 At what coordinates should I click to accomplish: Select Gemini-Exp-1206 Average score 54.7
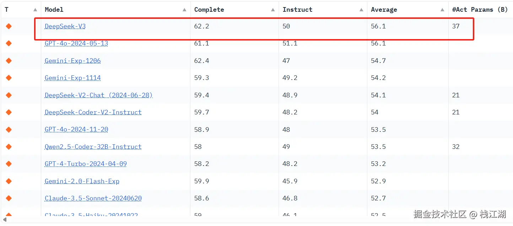(378, 61)
